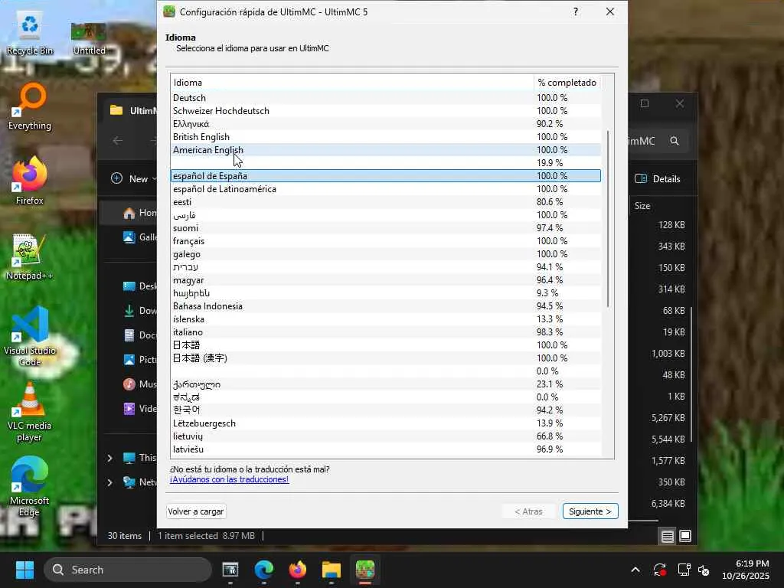Select italiano in the language list
The image size is (784, 588).
386,332
